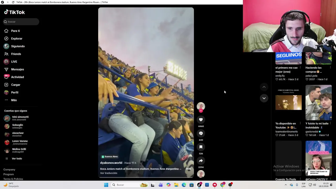Follow creator with red plus badge
This screenshot has height=189, width=336.
click(201, 111)
